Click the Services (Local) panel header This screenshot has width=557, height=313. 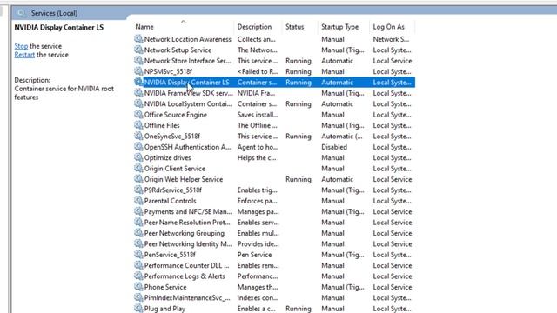point(54,13)
